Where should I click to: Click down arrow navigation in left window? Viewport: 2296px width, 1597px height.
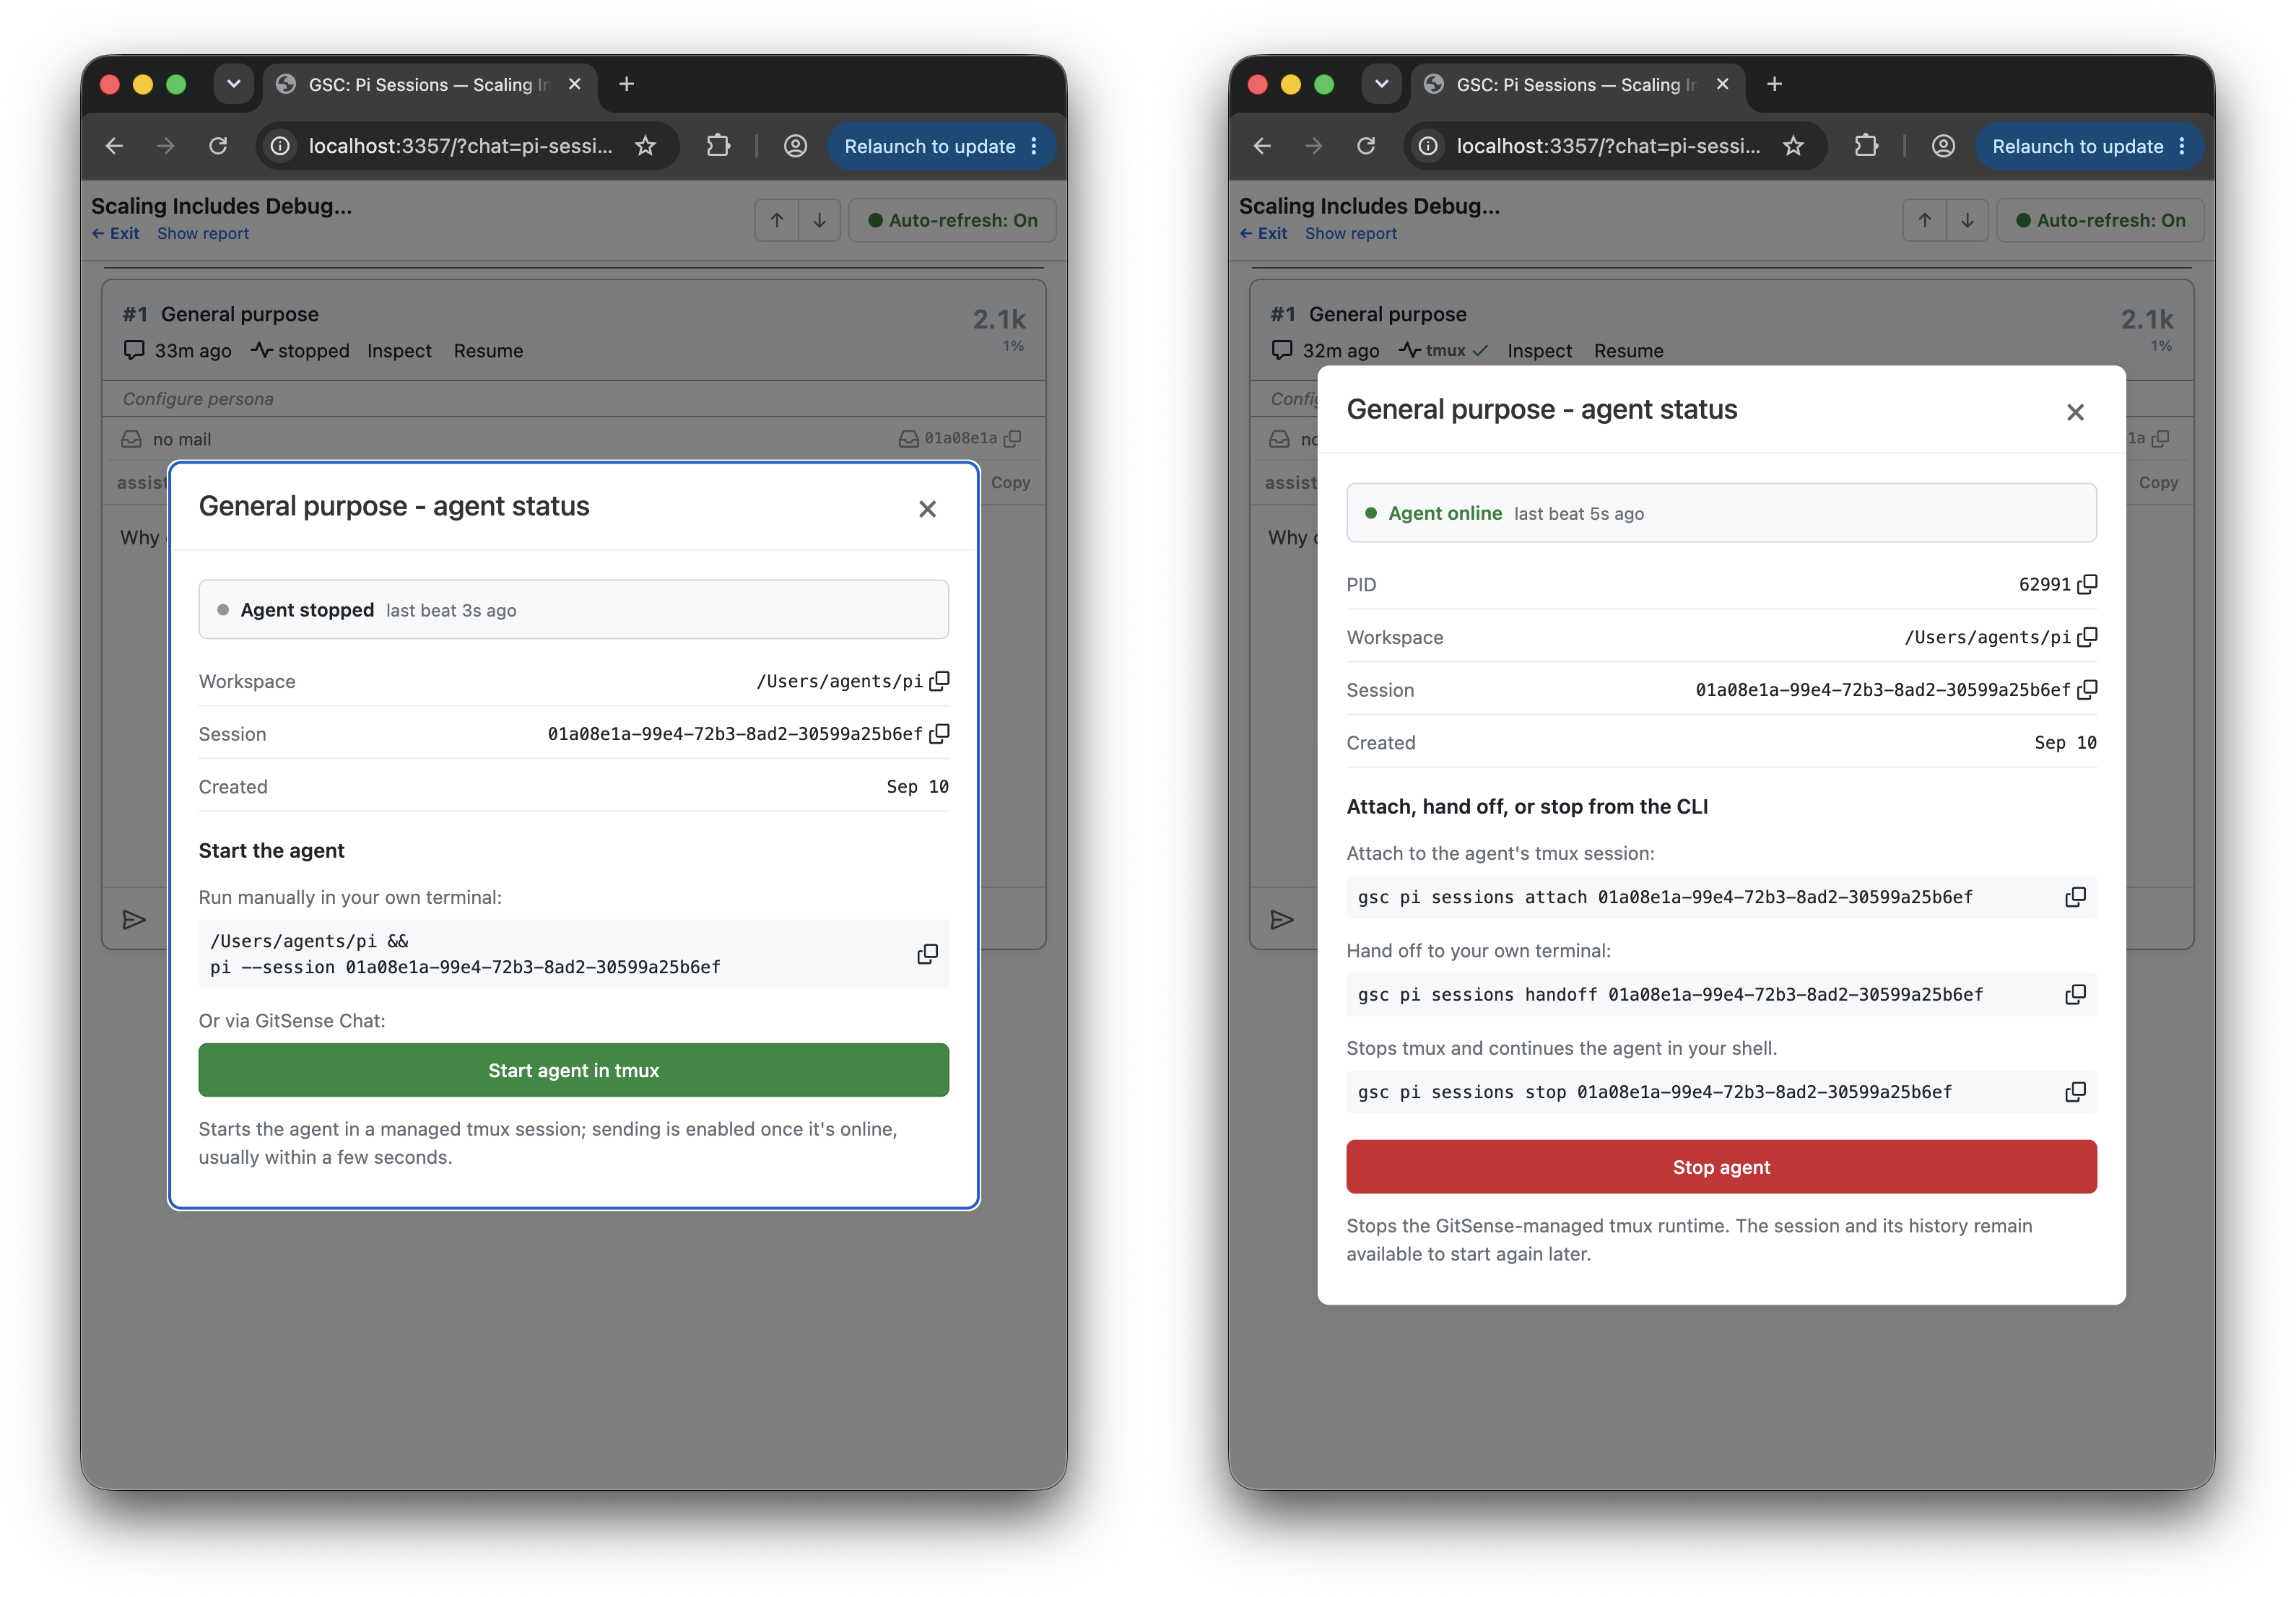coord(819,220)
